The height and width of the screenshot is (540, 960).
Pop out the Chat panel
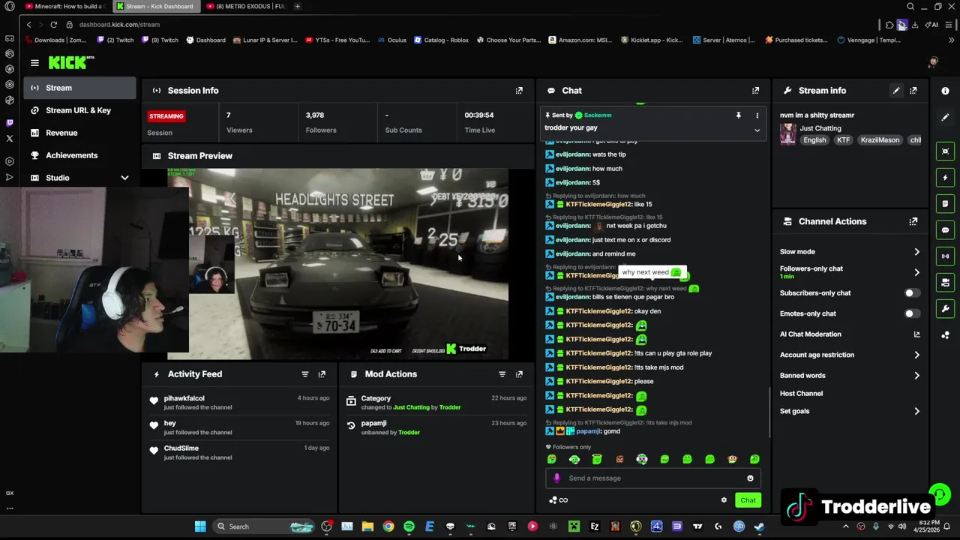tap(755, 91)
